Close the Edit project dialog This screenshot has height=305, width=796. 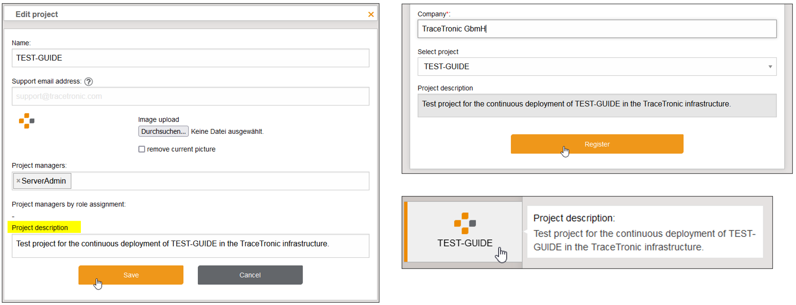371,14
